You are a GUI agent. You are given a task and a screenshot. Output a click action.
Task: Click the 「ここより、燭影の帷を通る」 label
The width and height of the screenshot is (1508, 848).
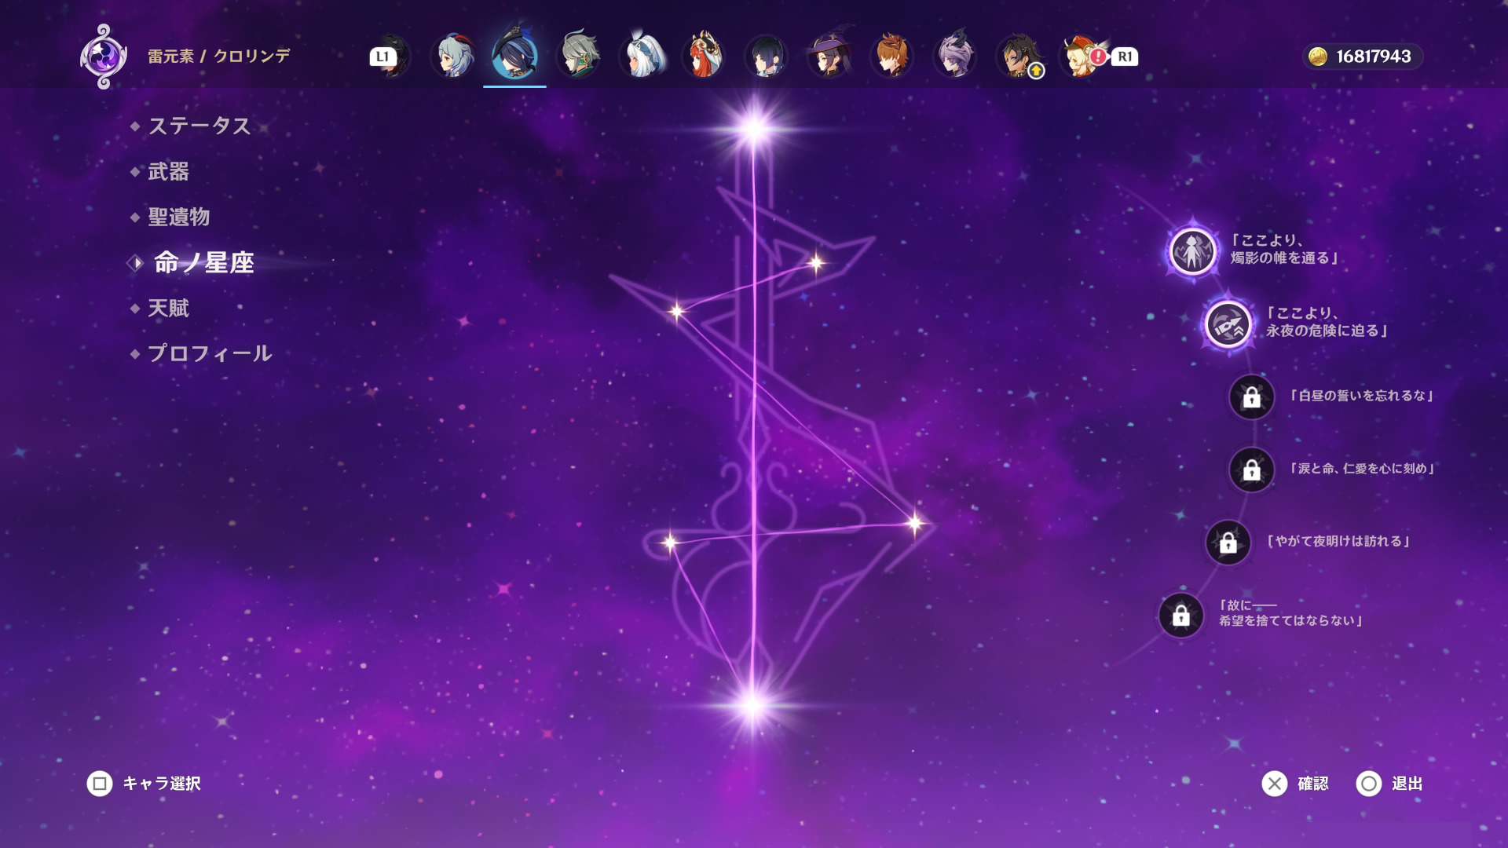pos(1283,250)
